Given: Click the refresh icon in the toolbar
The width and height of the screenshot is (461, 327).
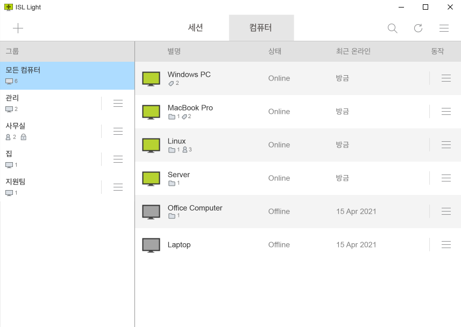Looking at the screenshot, I should (x=418, y=28).
